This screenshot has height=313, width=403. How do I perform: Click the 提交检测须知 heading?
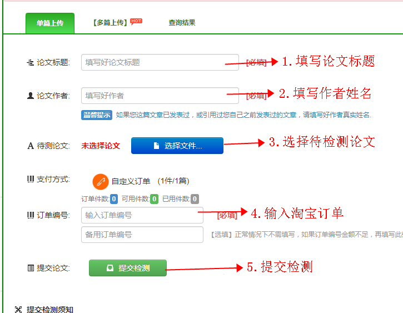[x=50, y=309]
